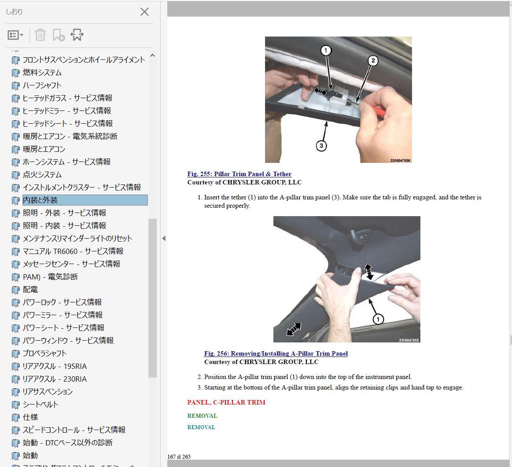Open パワーシート - サービス情報 bookmark
This screenshot has width=512, height=467.
[x=63, y=327]
